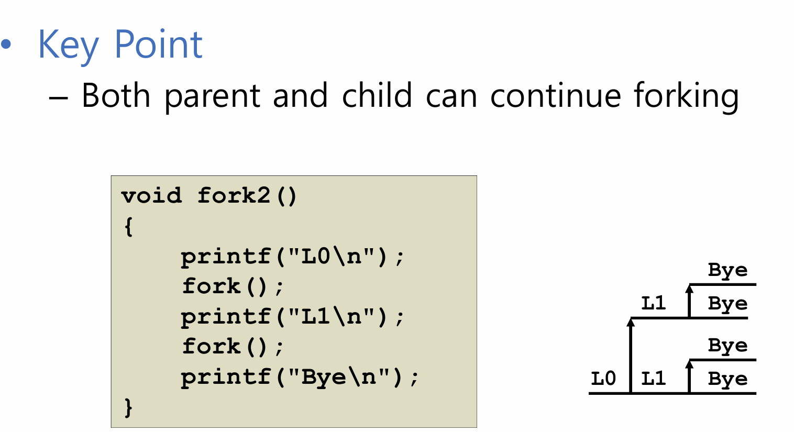Click the fork arrow after bottom L1
The width and height of the screenshot is (794, 432).
689,376
